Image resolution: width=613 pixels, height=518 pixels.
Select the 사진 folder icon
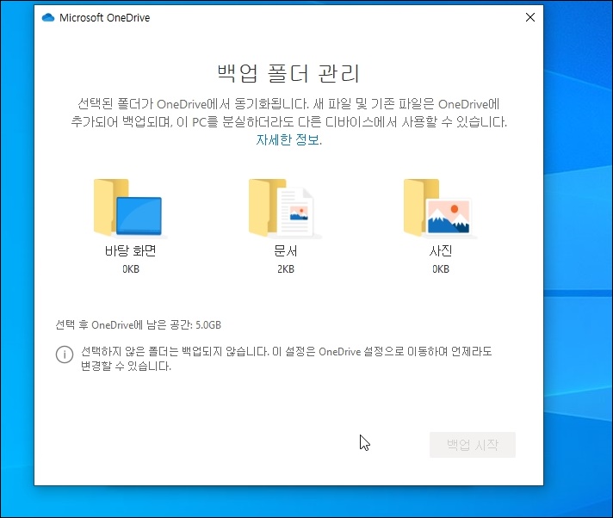(x=440, y=208)
